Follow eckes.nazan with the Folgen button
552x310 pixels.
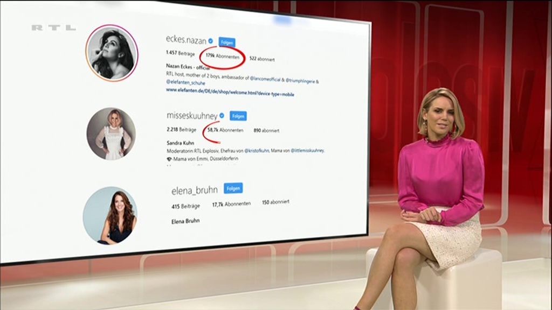pos(227,43)
